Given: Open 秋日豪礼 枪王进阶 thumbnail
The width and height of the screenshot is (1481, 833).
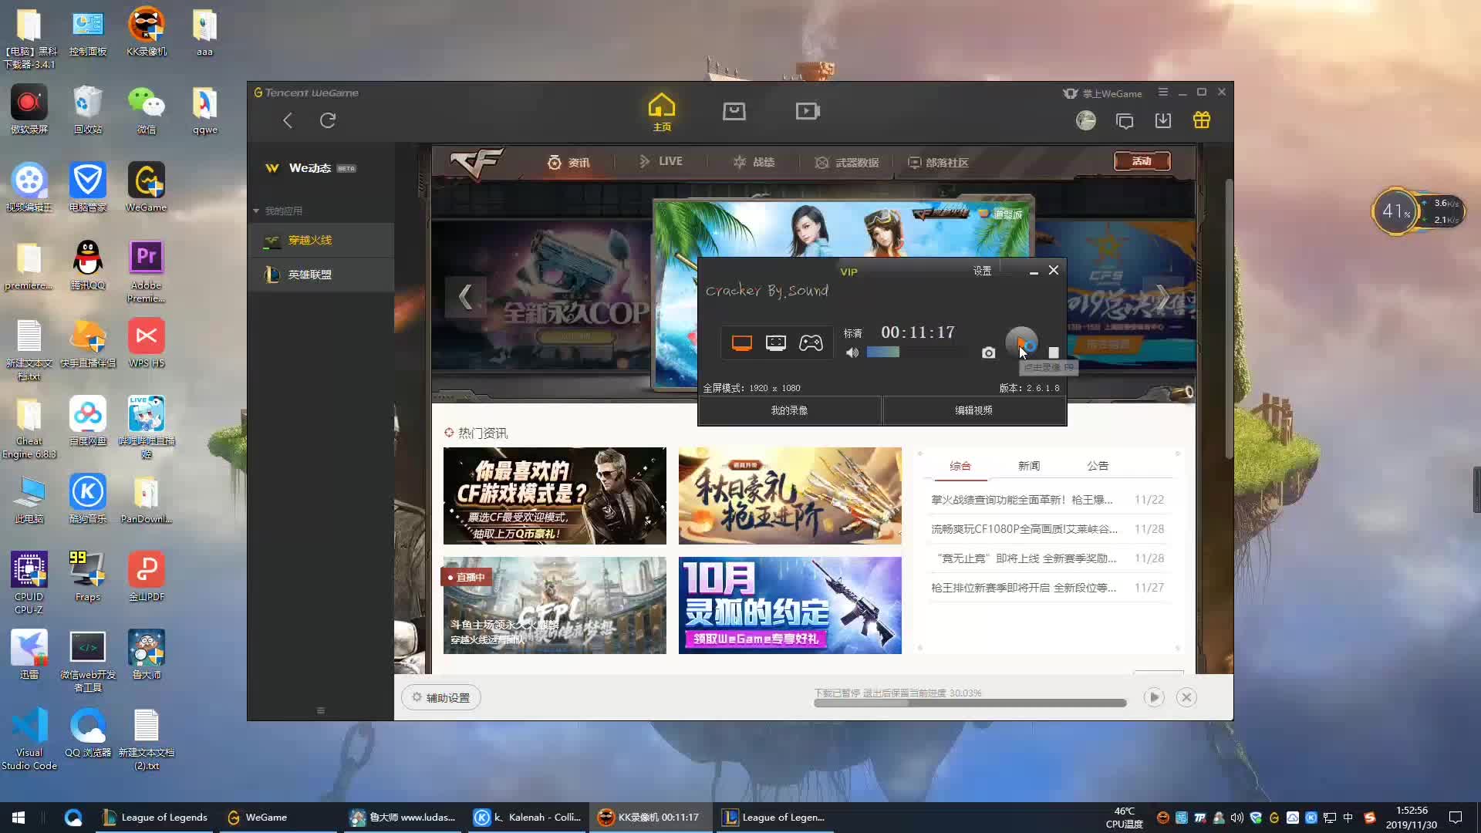Looking at the screenshot, I should coord(790,496).
